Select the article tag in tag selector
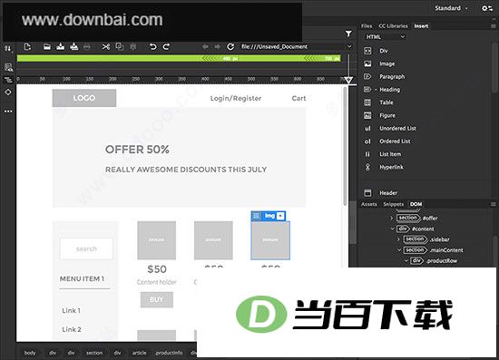The width and height of the screenshot is (499, 360). pos(140,353)
